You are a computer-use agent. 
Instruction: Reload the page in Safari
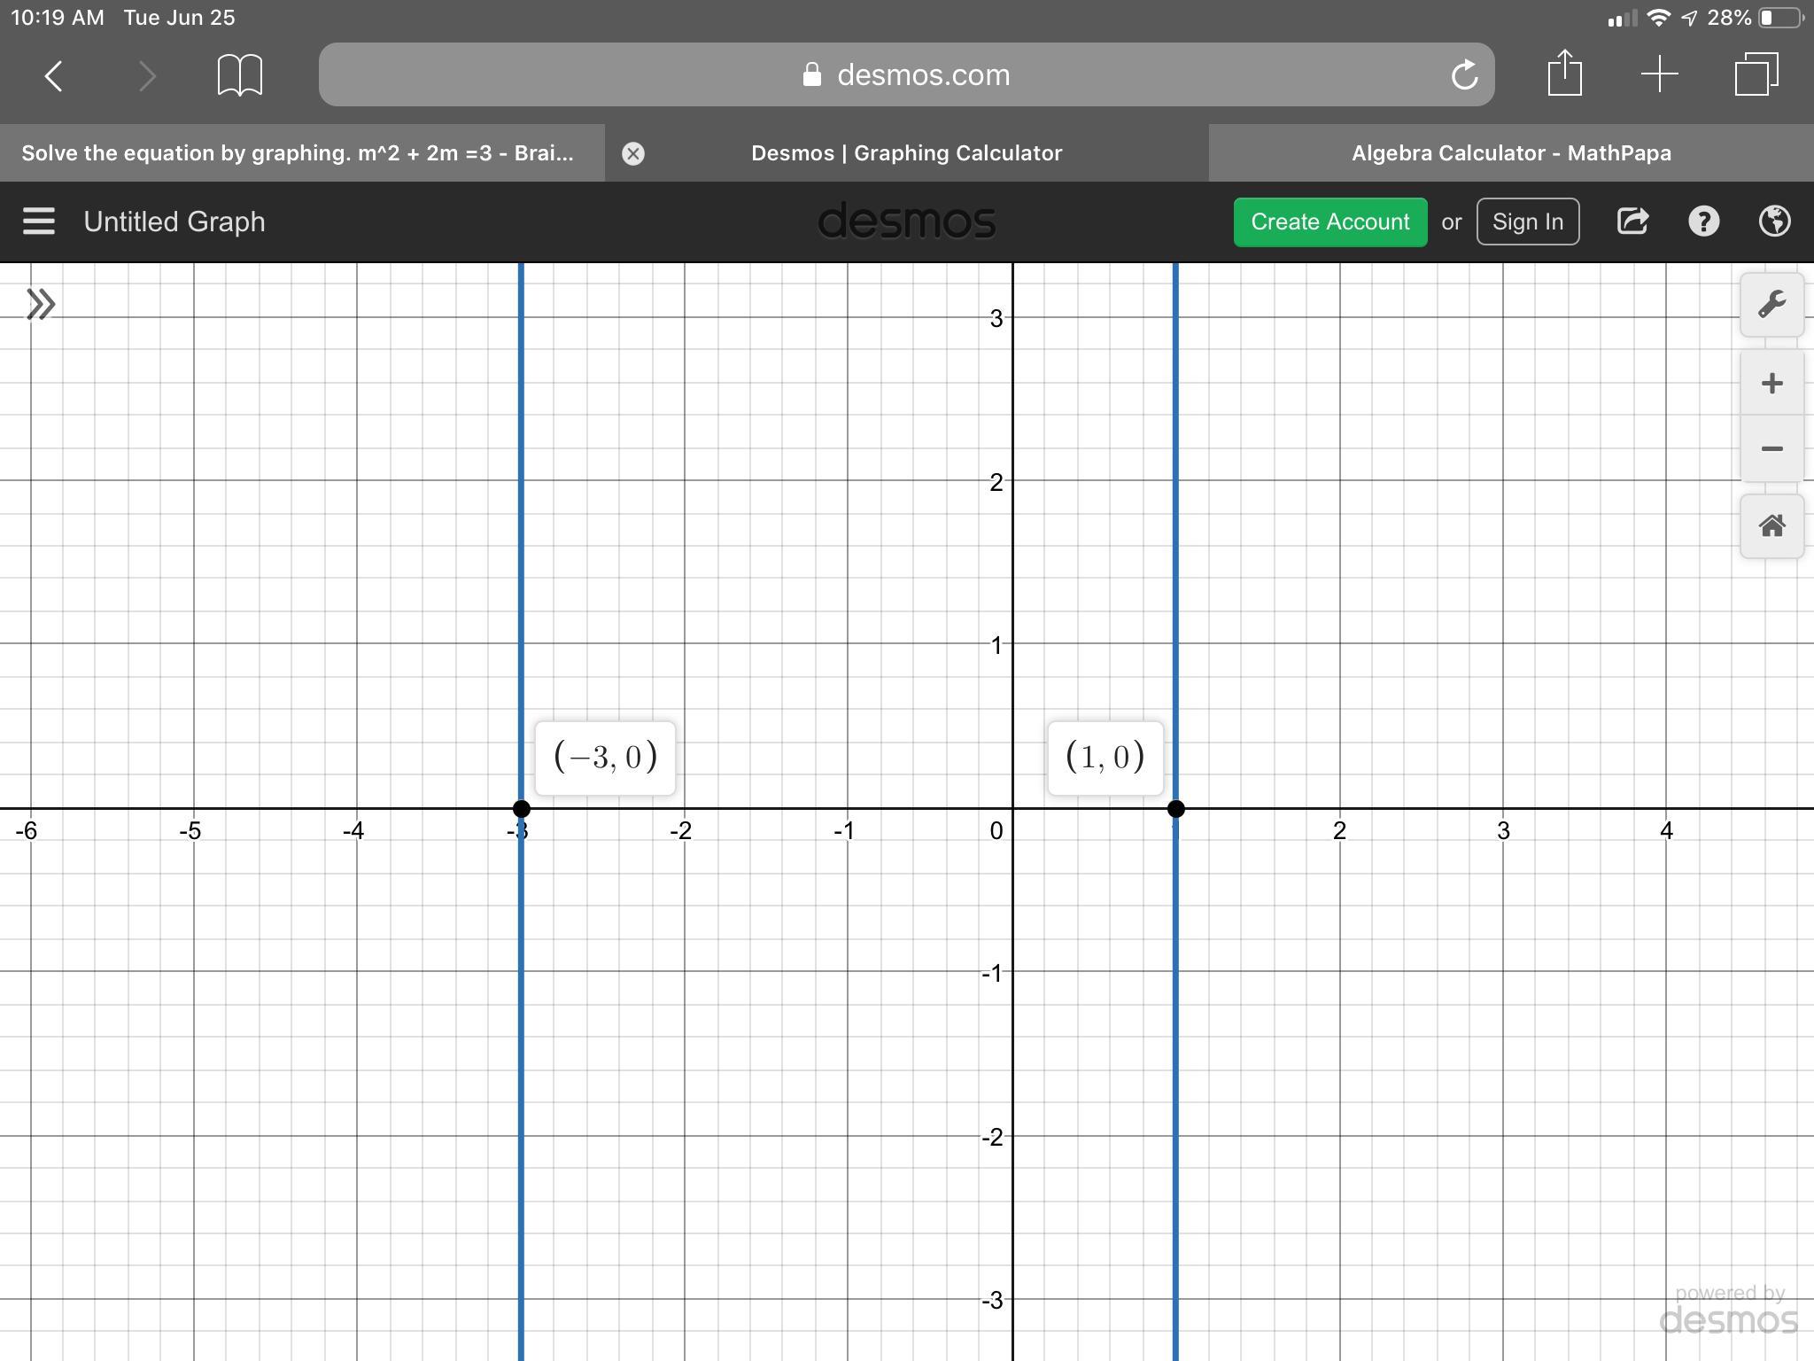pos(1464,75)
